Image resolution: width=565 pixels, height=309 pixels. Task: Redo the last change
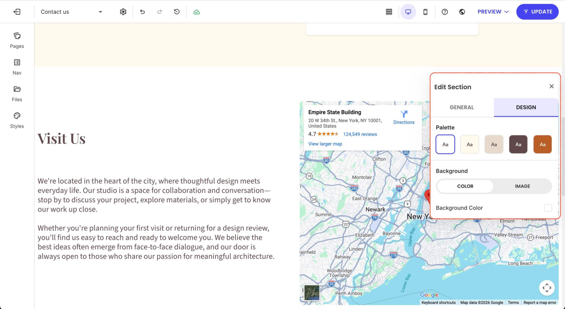(x=160, y=12)
